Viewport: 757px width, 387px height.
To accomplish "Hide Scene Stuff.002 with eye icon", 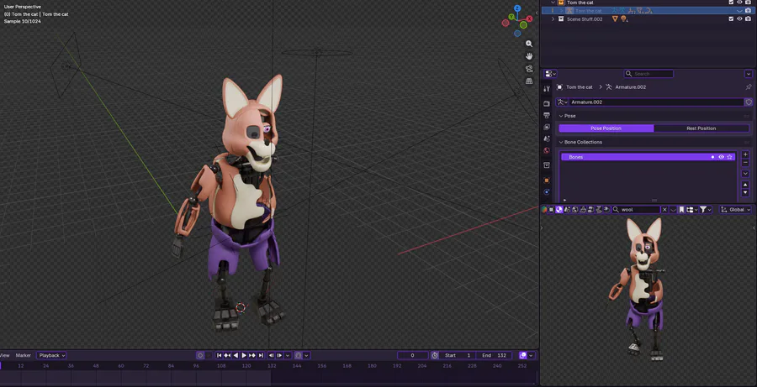I will pos(739,18).
